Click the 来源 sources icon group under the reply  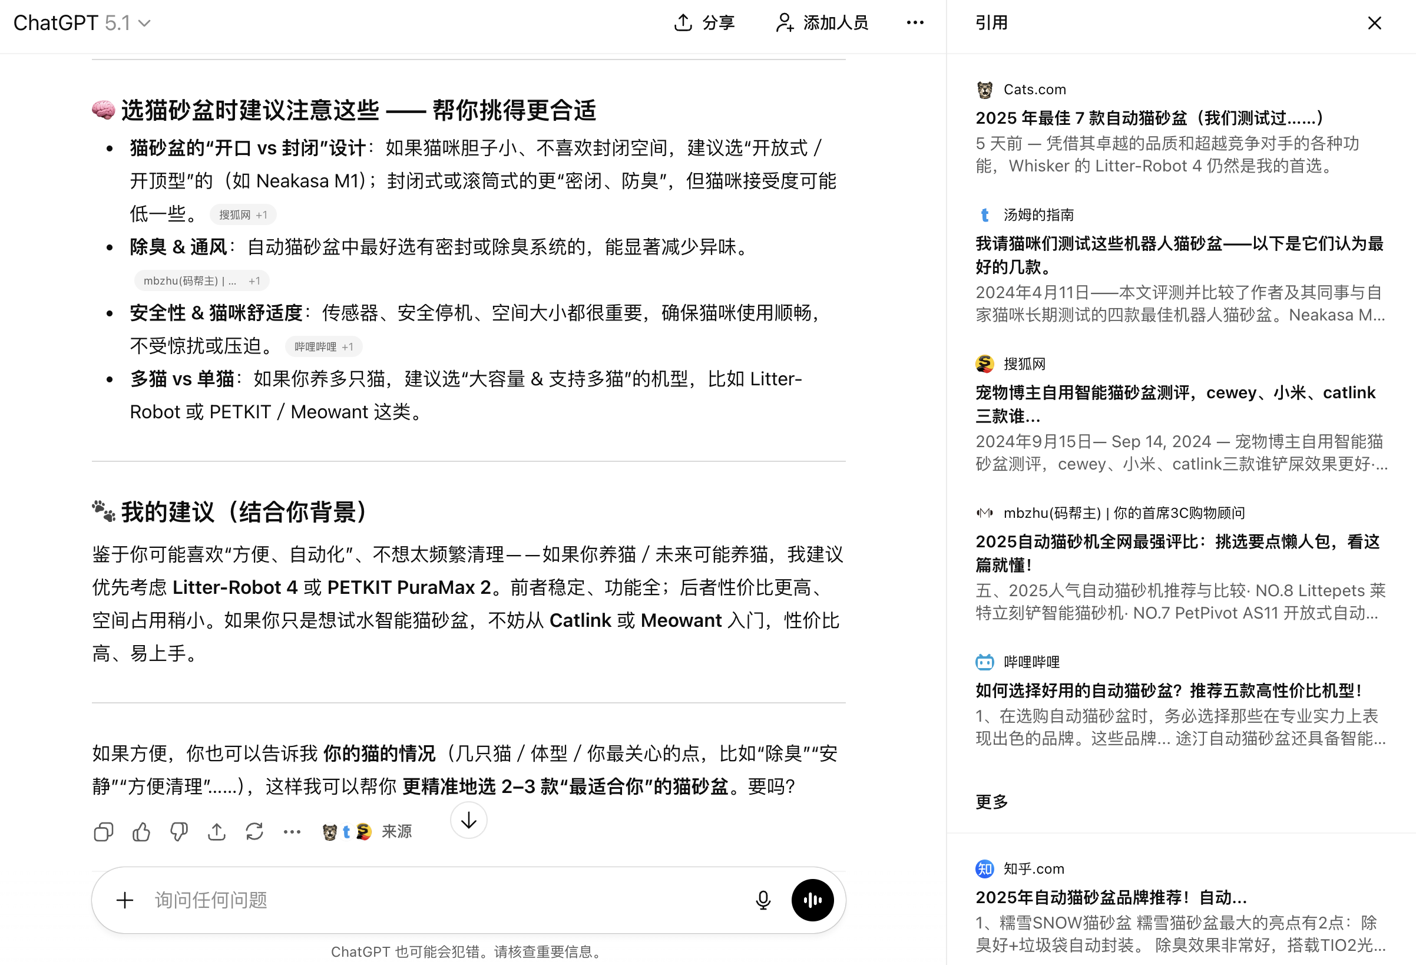[347, 831]
